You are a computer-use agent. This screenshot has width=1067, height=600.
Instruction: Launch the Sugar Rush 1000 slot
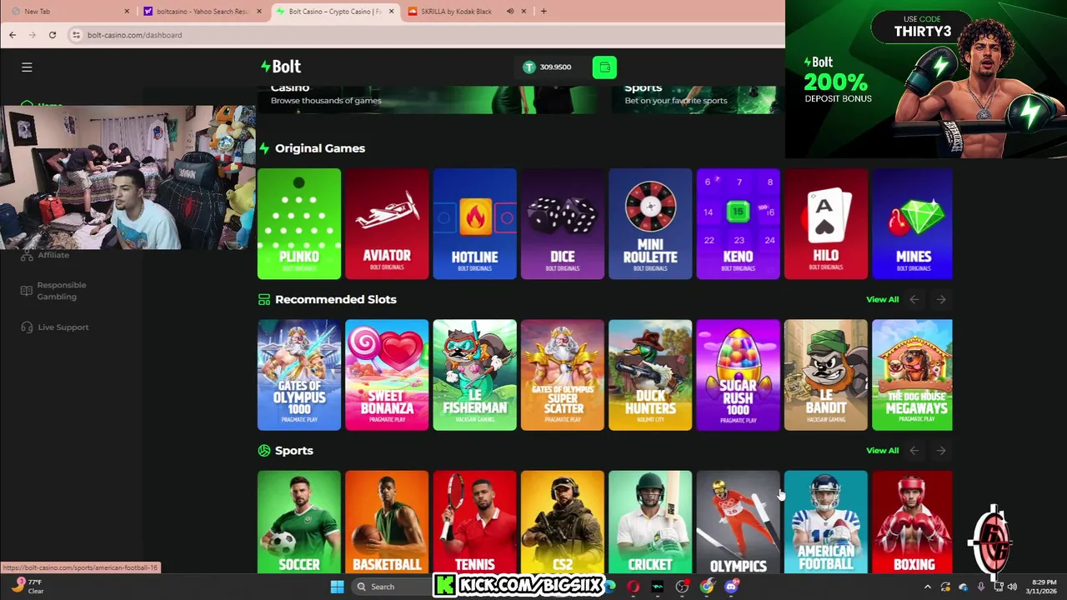738,375
